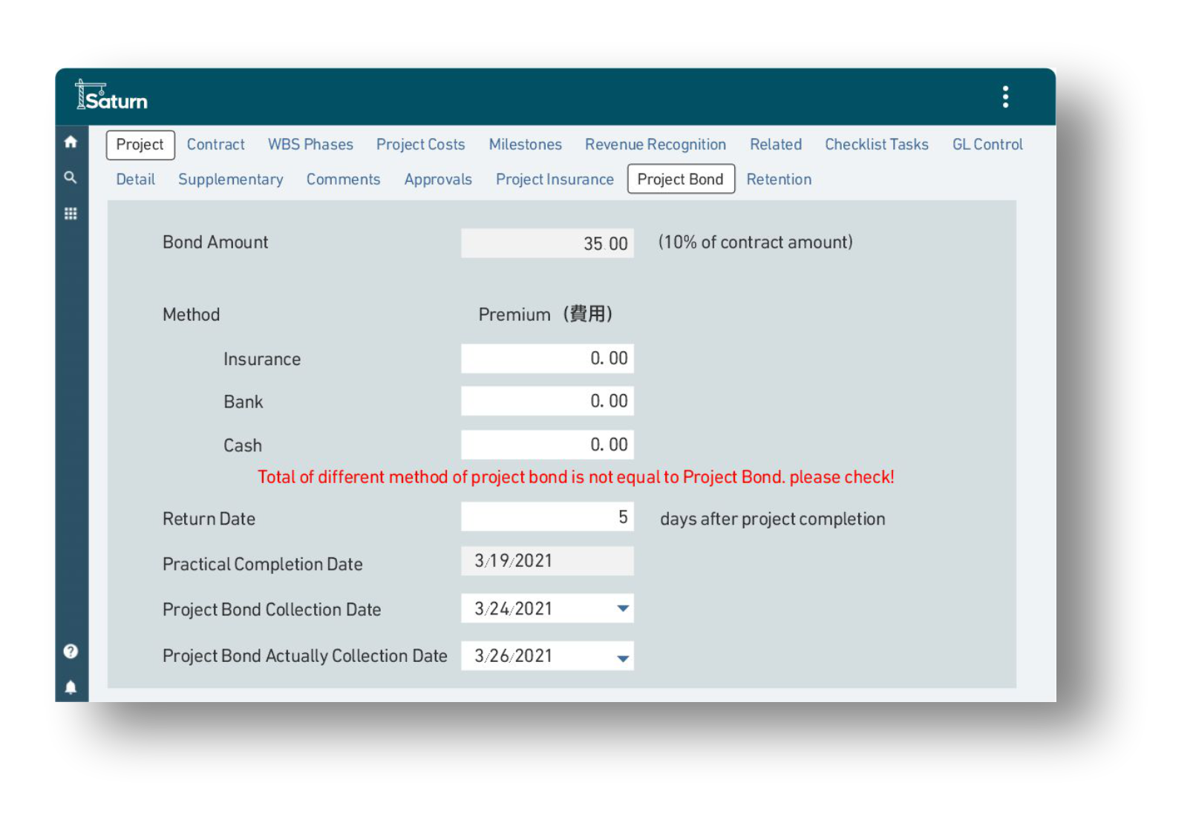Open the Project Insurance sub-tab
This screenshot has height=826, width=1193.
pyautogui.click(x=555, y=180)
